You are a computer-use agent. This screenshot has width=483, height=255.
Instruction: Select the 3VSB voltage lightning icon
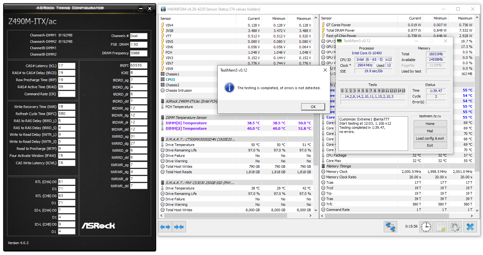(x=163, y=31)
